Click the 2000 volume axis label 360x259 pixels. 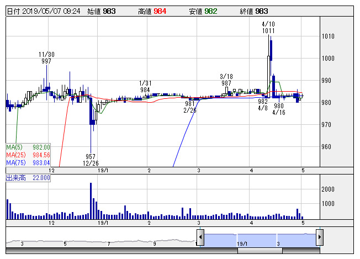click(328, 189)
